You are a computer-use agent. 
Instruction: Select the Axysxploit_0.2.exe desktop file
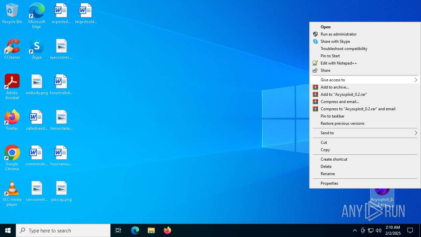point(382,197)
